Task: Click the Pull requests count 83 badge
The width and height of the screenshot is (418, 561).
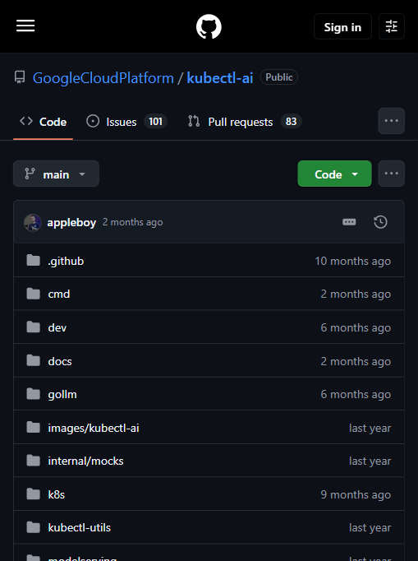Action: tap(292, 122)
